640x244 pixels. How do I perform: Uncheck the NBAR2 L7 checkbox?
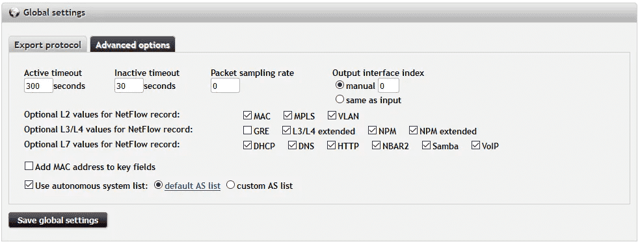pos(377,145)
